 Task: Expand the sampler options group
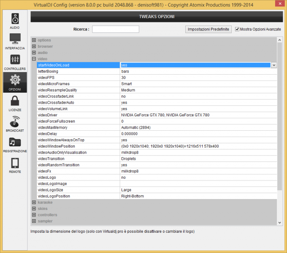point(34,221)
